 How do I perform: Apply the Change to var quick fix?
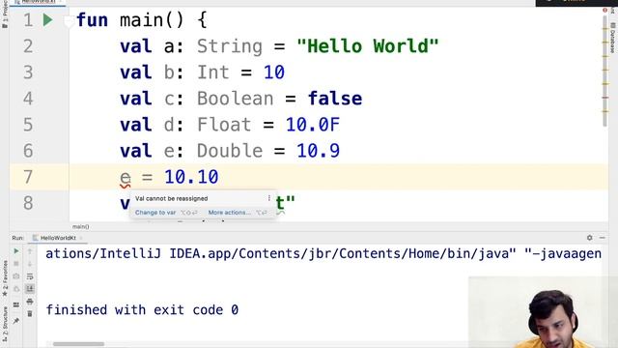tap(155, 213)
